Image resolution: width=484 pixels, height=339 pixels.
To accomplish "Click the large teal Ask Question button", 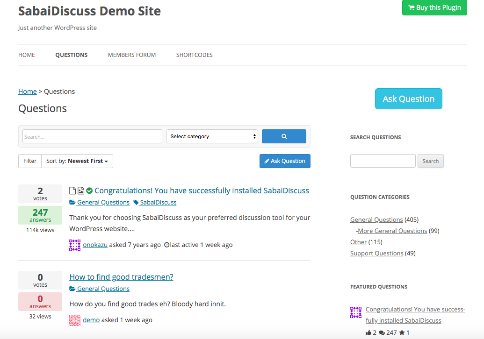I will point(409,99).
